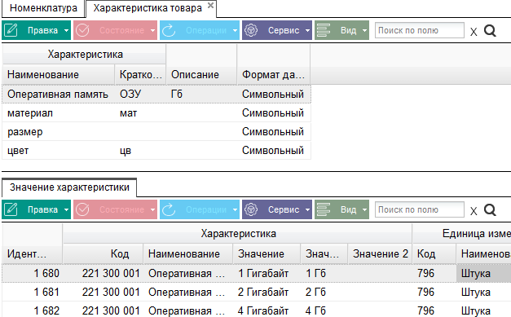Click the Описание column header
The width and height of the screenshot is (511, 317).
(201, 75)
